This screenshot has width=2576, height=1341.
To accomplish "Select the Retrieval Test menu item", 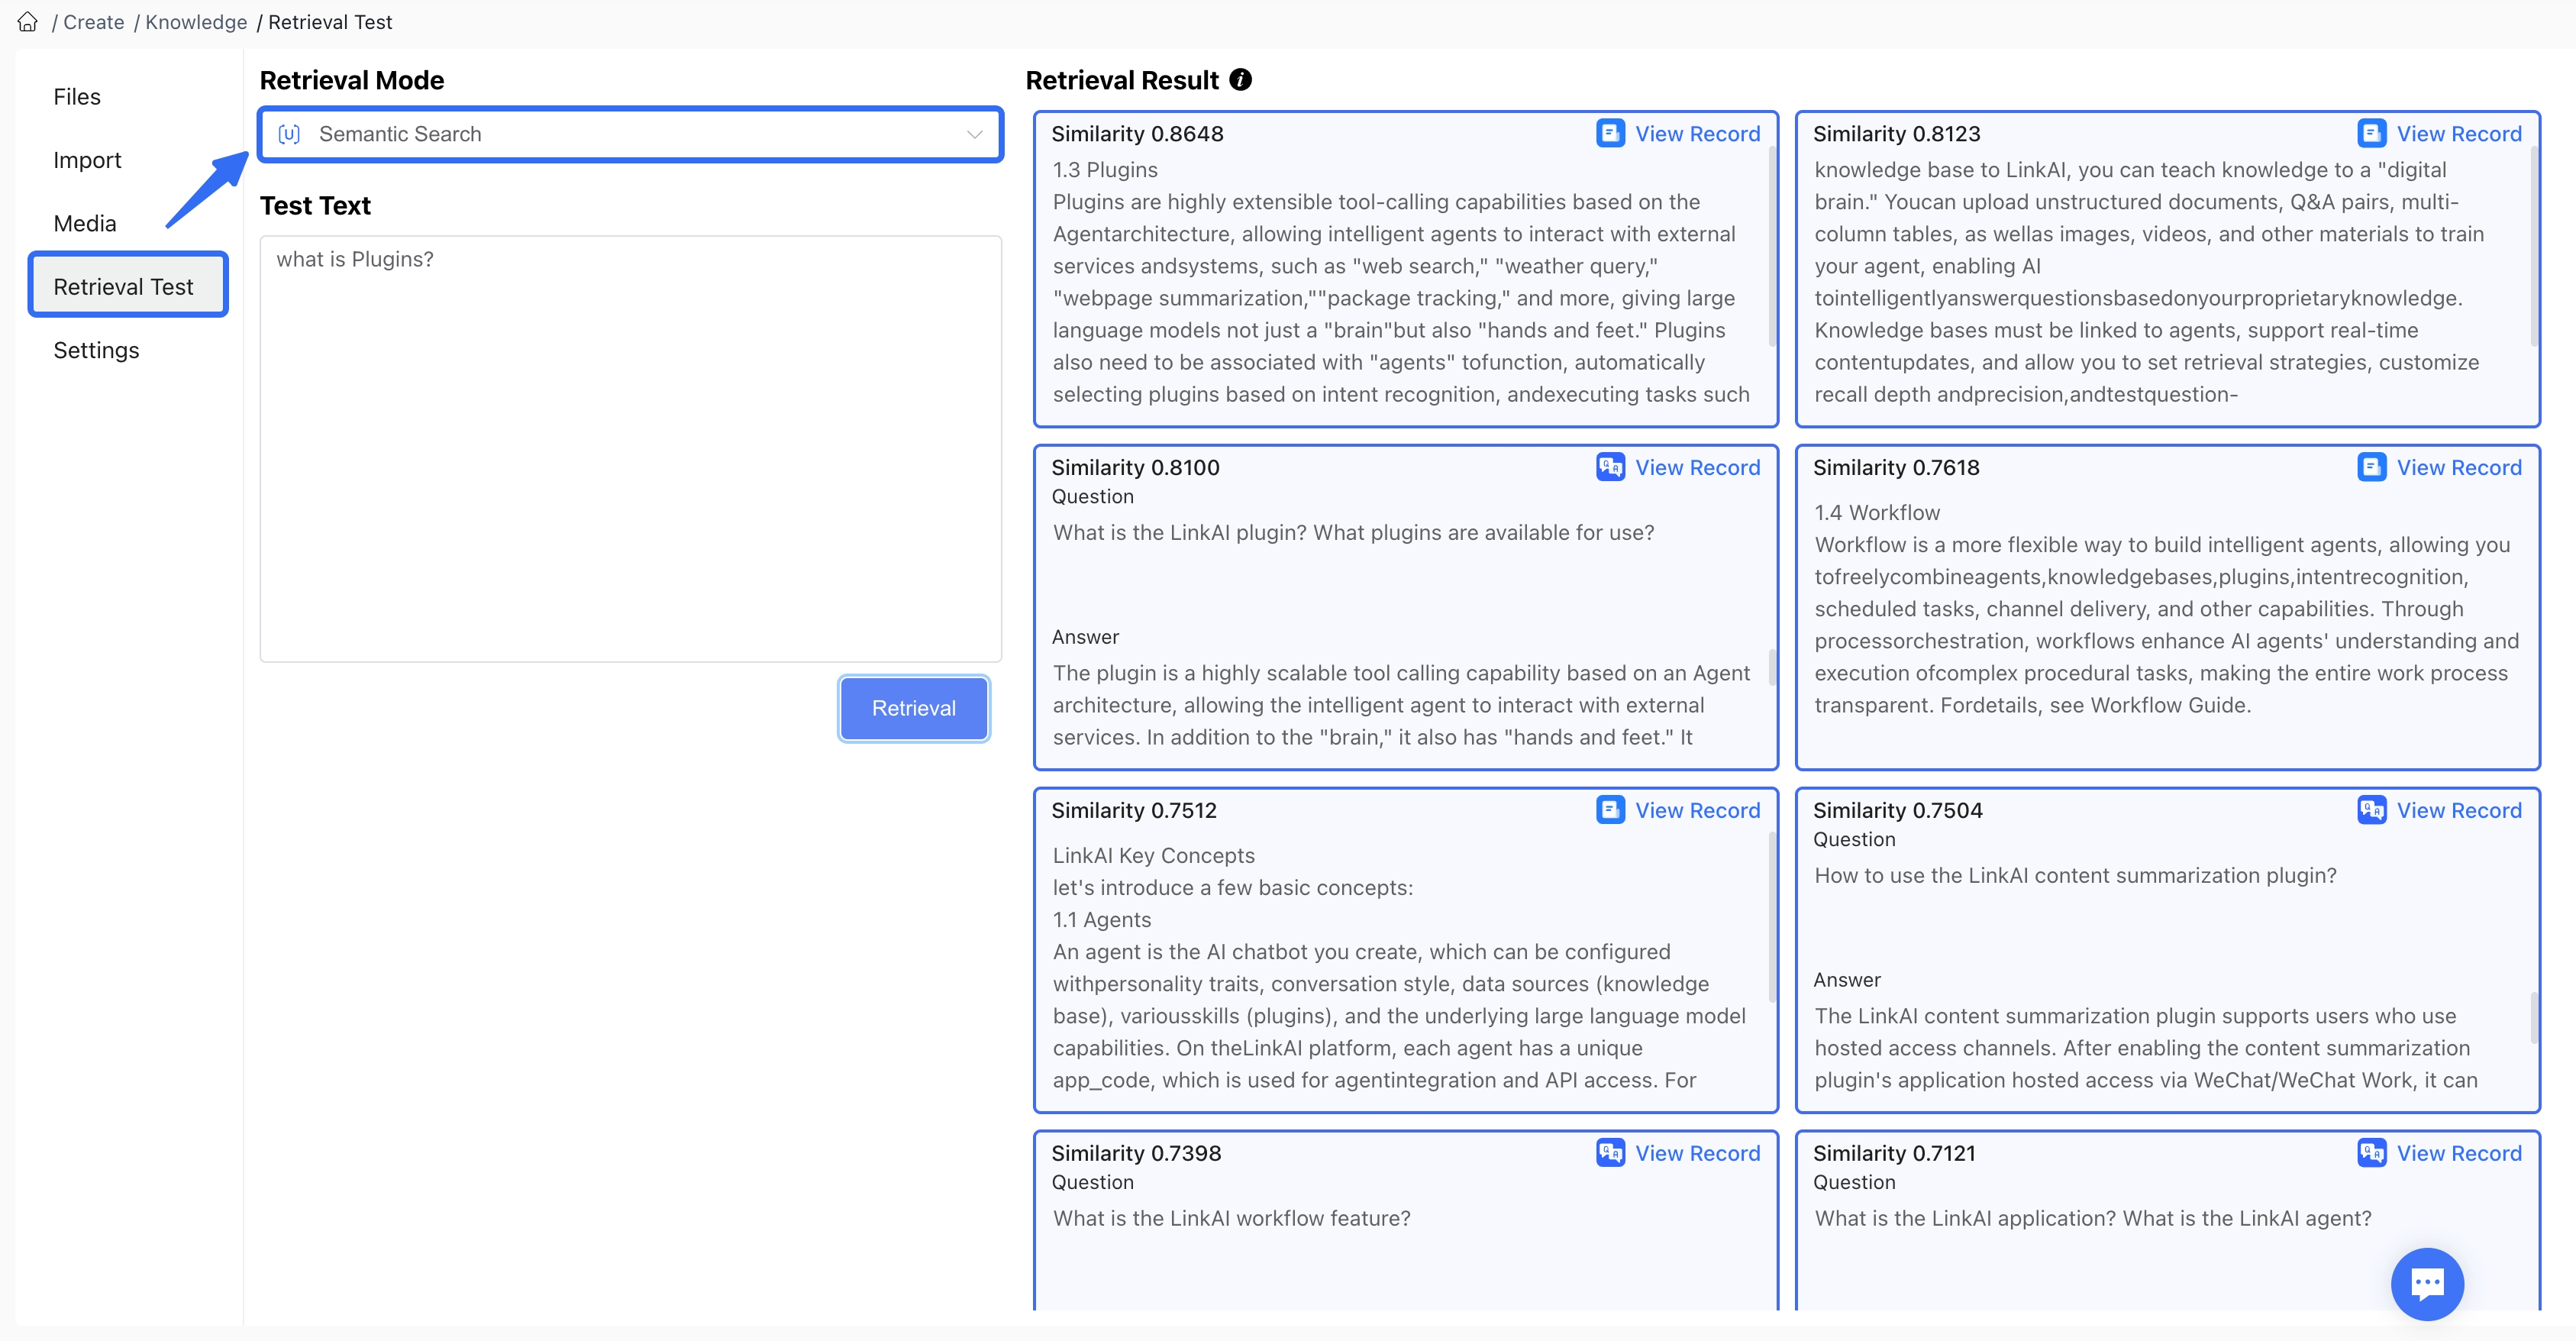I will pos(128,286).
